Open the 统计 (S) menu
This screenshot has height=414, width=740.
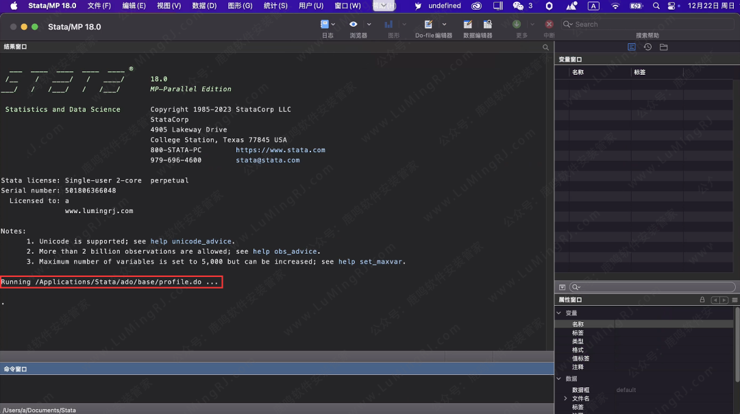pos(275,5)
